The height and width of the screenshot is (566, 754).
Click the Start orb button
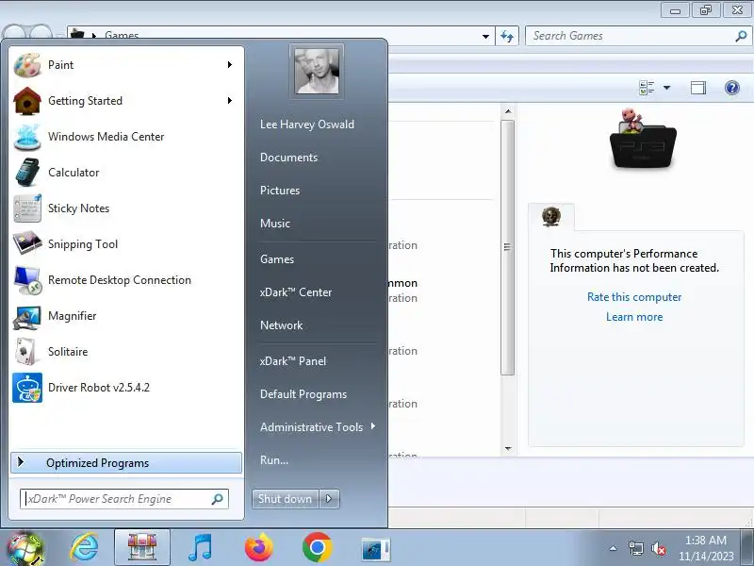(x=25, y=548)
